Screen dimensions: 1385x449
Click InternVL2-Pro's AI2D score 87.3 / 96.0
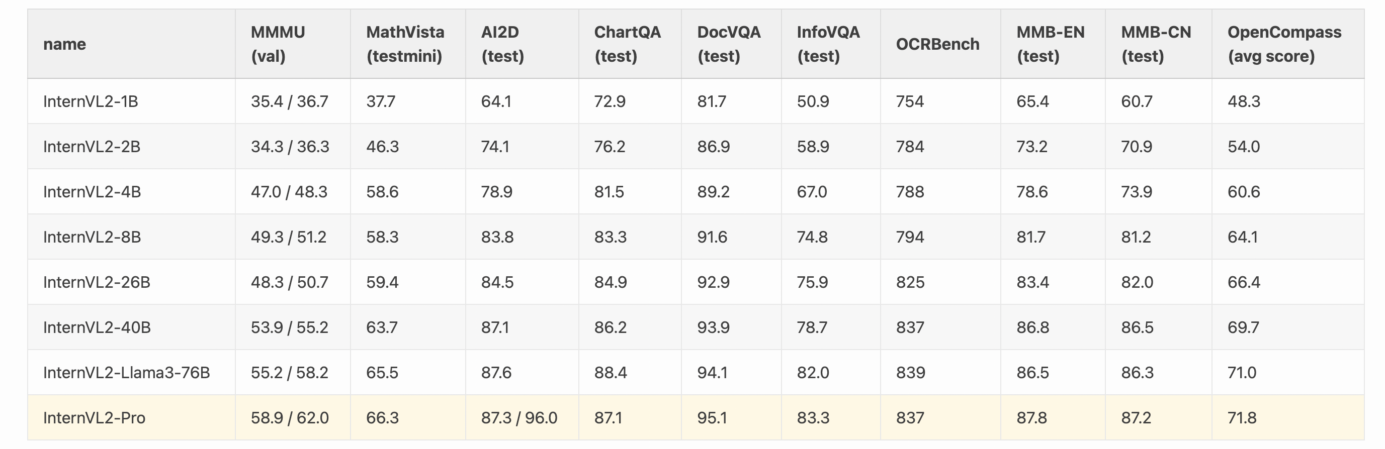519,418
